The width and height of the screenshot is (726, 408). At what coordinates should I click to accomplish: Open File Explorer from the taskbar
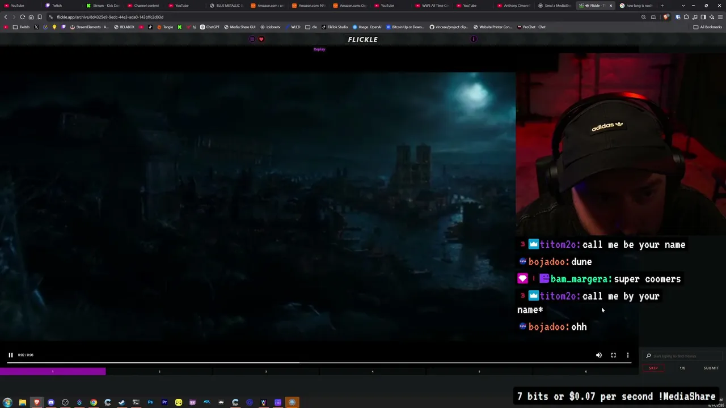23,402
